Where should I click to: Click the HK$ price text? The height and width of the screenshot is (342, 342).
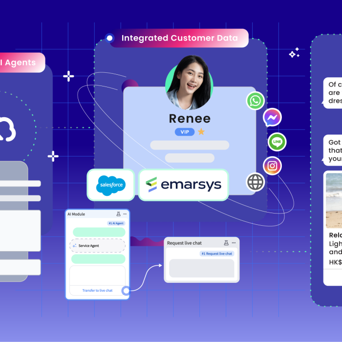[x=336, y=262]
